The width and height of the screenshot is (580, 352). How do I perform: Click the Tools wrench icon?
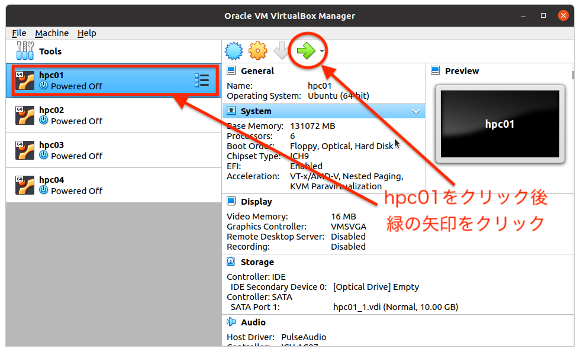point(25,51)
